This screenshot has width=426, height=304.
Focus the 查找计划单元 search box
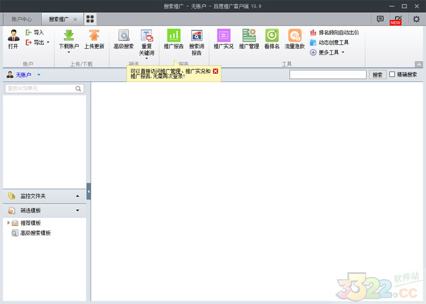pyautogui.click(x=44, y=89)
